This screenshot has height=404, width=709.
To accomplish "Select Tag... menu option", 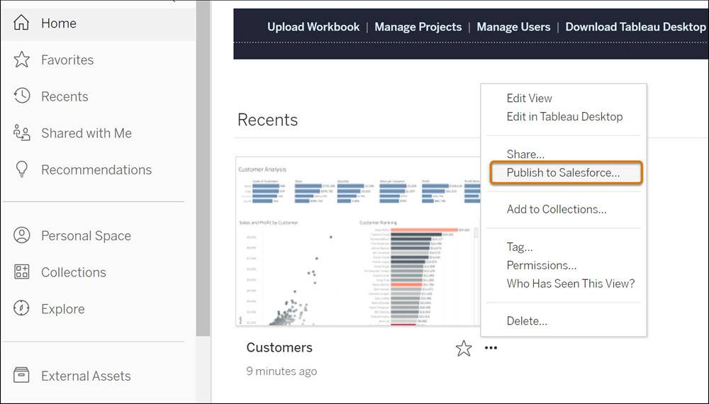I will pyautogui.click(x=520, y=247).
